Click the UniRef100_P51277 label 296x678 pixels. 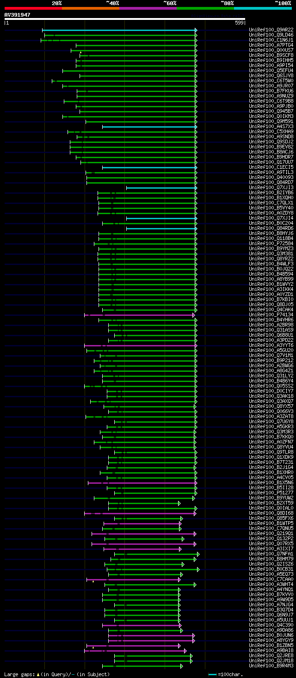pos(271,493)
